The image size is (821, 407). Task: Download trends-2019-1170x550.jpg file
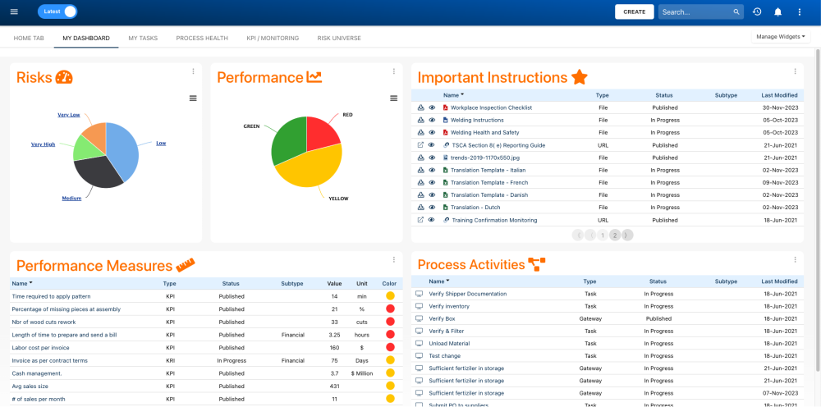[420, 158]
